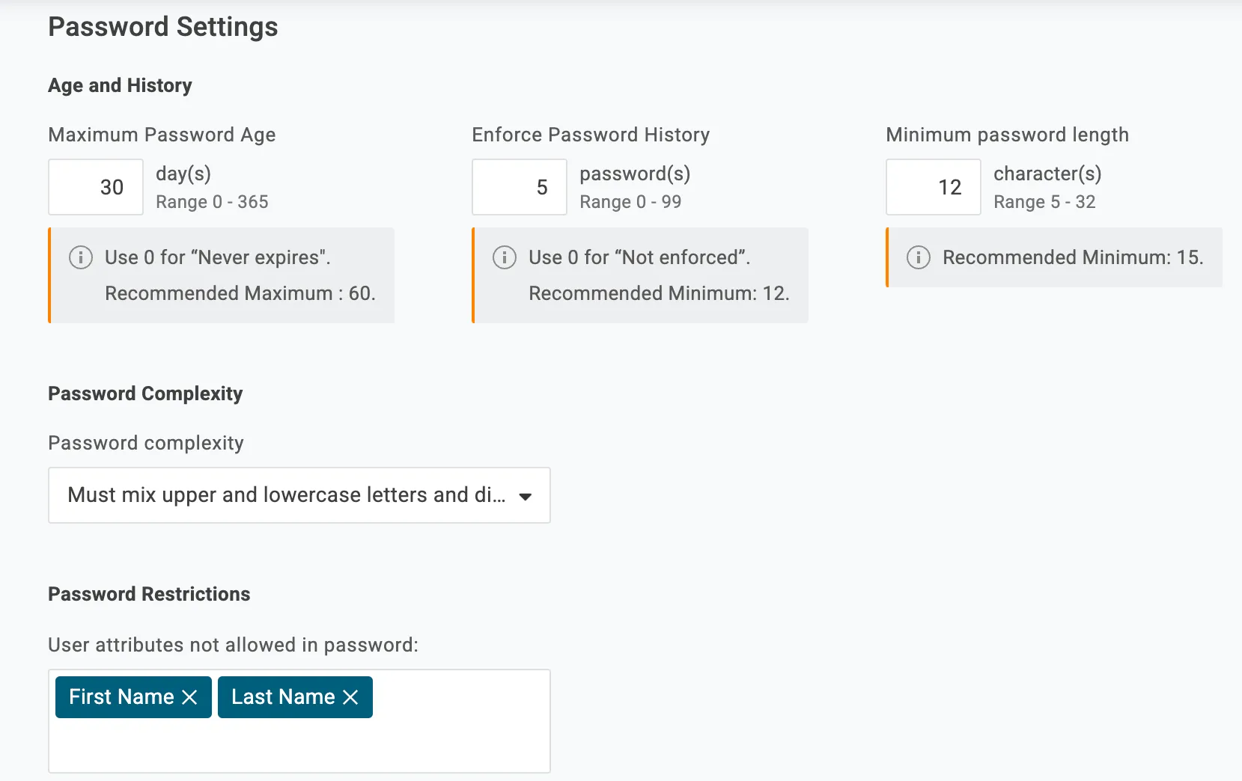Click the Password Settings page heading
Viewport: 1242px width, 781px height.
point(163,27)
